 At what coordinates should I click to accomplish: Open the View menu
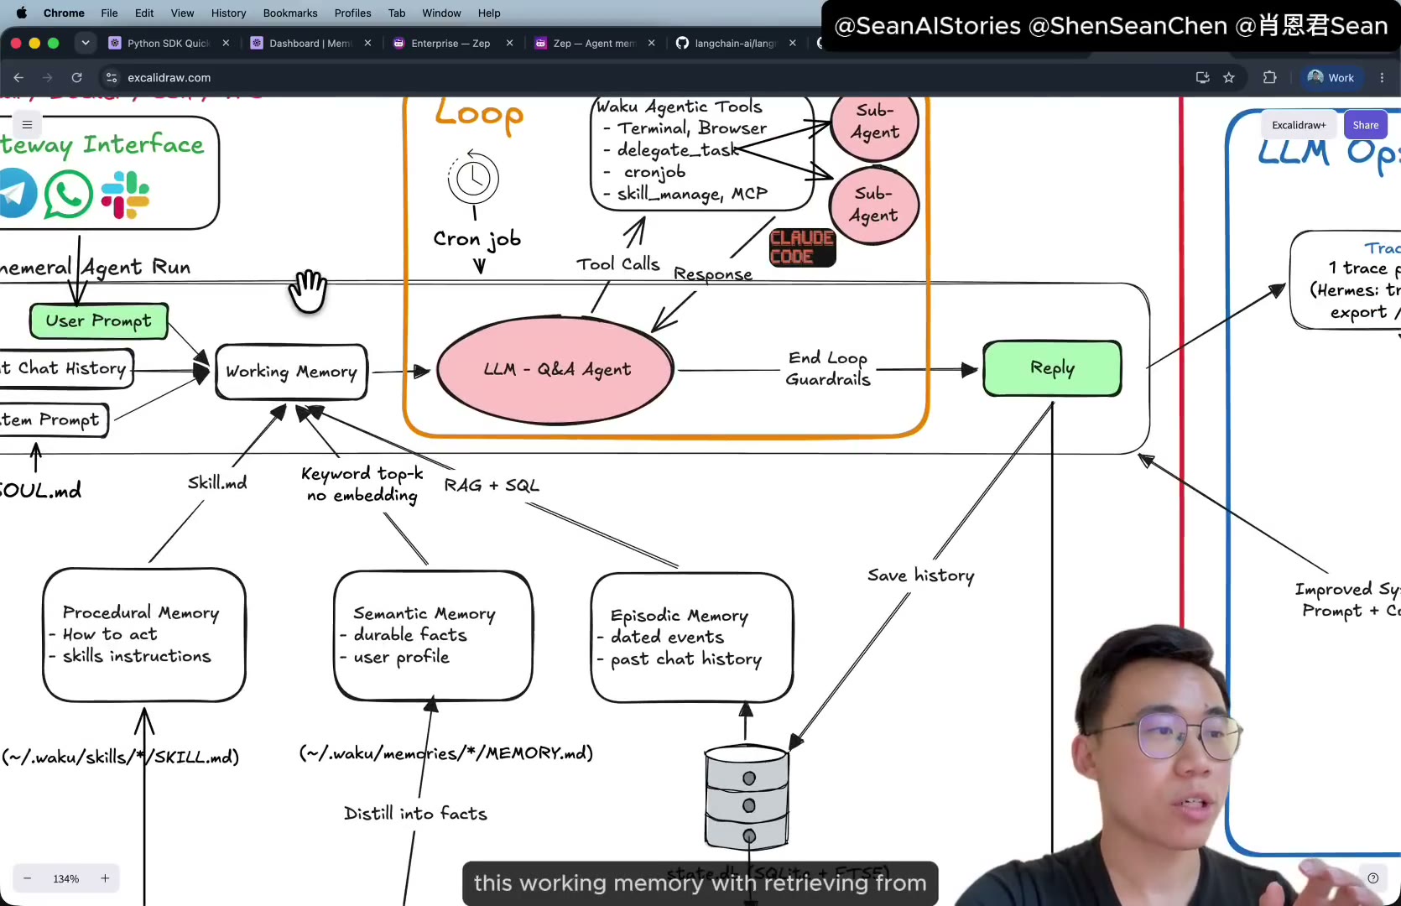click(182, 13)
